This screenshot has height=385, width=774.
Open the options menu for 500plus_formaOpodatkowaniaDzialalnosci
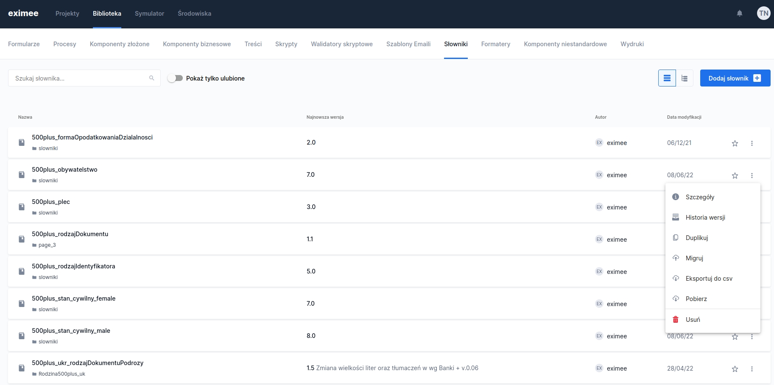(x=752, y=143)
